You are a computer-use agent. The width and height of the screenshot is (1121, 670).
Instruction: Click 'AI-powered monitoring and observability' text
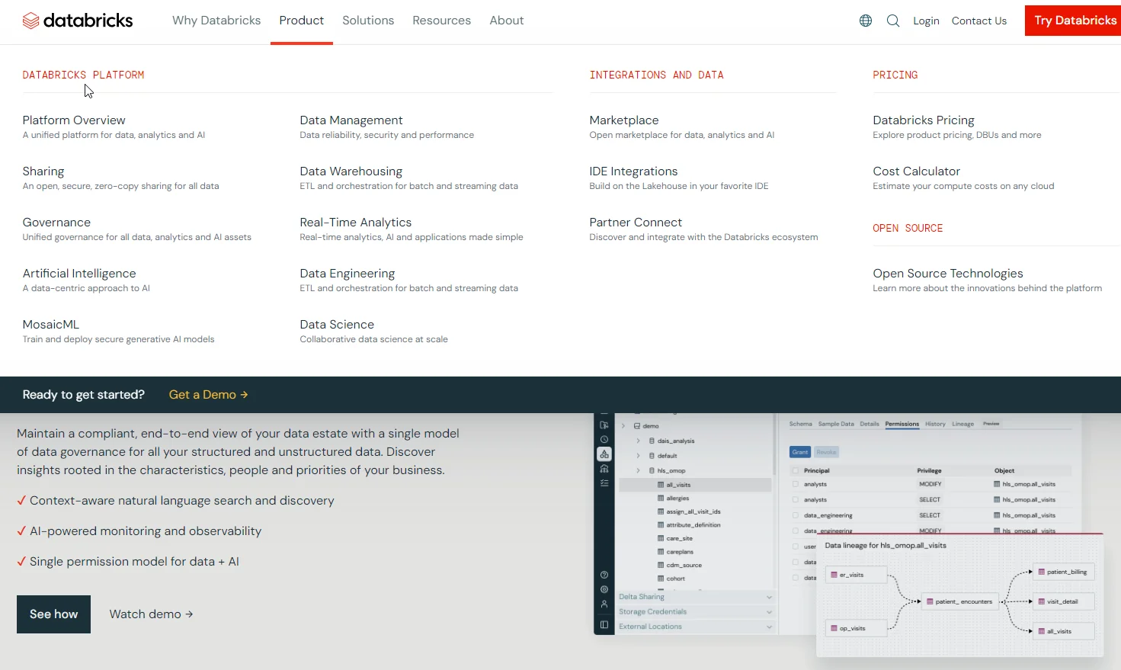(x=146, y=531)
